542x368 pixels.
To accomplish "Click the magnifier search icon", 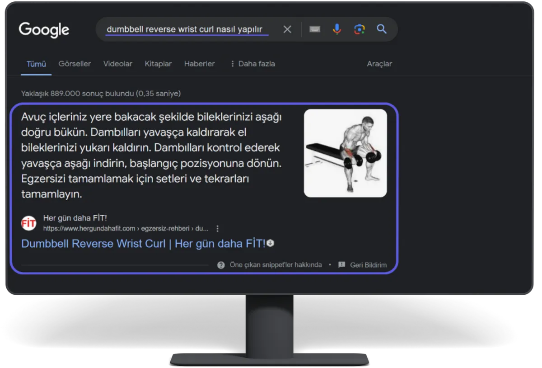I will (x=382, y=29).
